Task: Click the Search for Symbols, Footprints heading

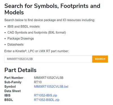Action: tap(52, 9)
